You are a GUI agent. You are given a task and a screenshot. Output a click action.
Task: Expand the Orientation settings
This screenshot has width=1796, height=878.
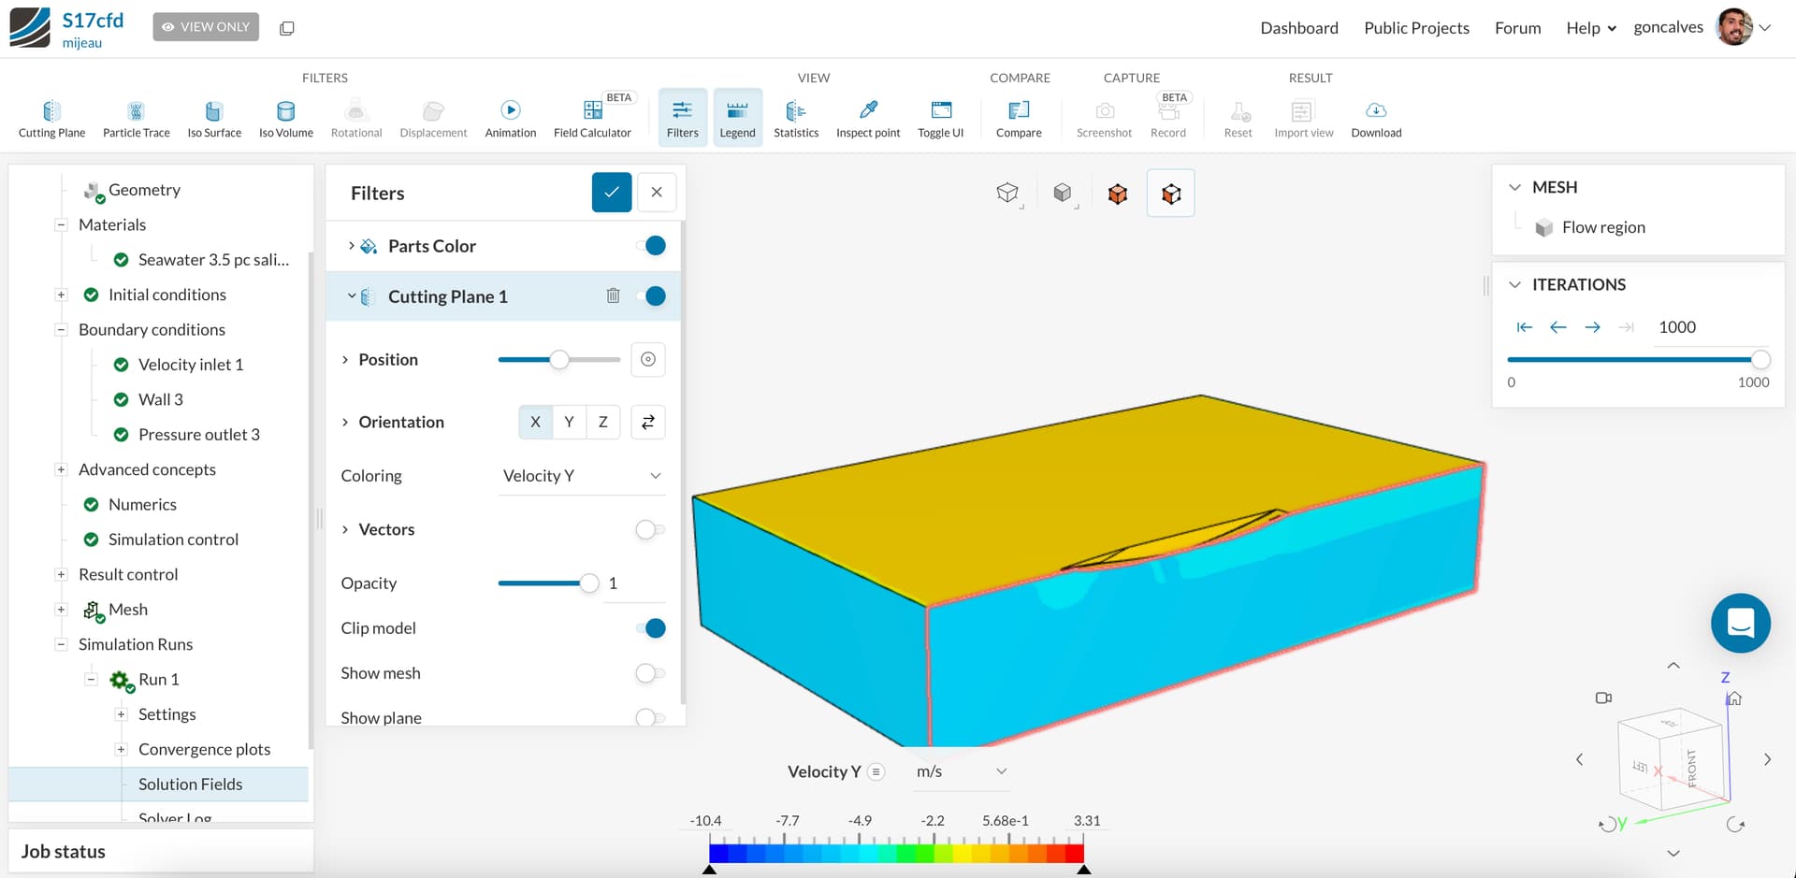(x=345, y=422)
